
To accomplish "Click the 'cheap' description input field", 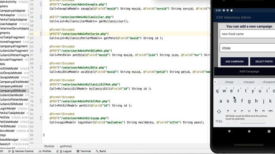I will tap(247, 47).
